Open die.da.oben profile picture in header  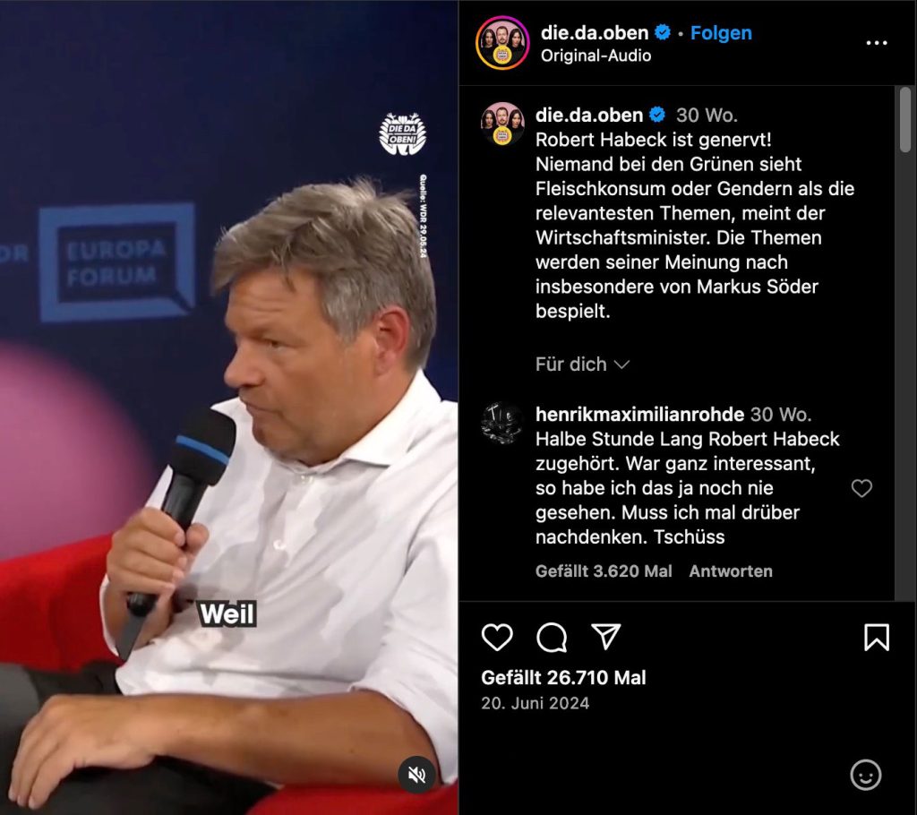[x=502, y=43]
